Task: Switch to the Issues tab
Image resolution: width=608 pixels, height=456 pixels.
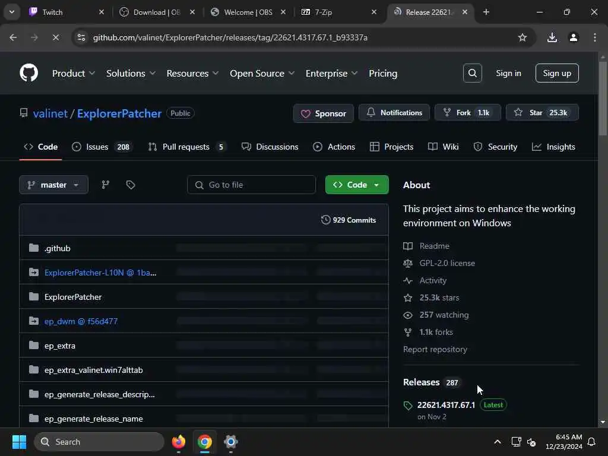Action: [102, 147]
